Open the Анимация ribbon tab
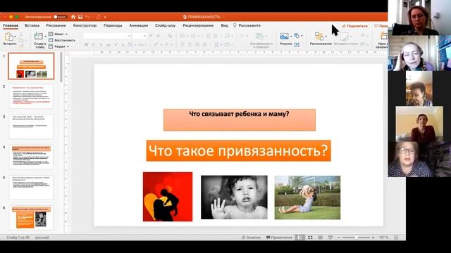 [139, 25]
